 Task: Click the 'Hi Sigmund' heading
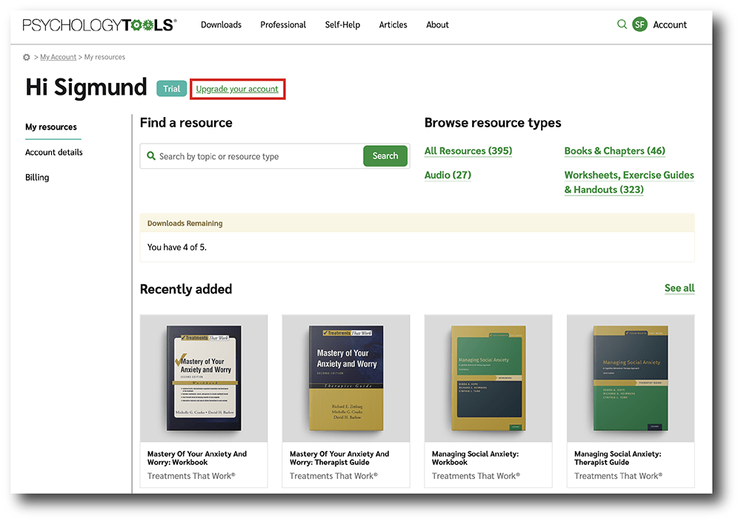[x=86, y=87]
